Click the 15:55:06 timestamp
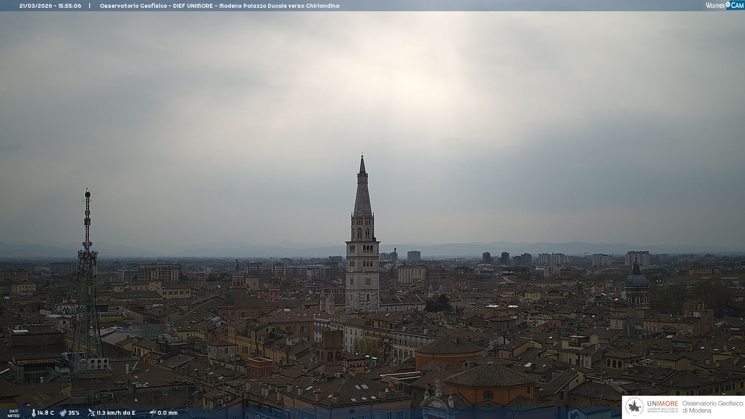Screen dimensions: 745x419 pyautogui.click(x=70, y=6)
